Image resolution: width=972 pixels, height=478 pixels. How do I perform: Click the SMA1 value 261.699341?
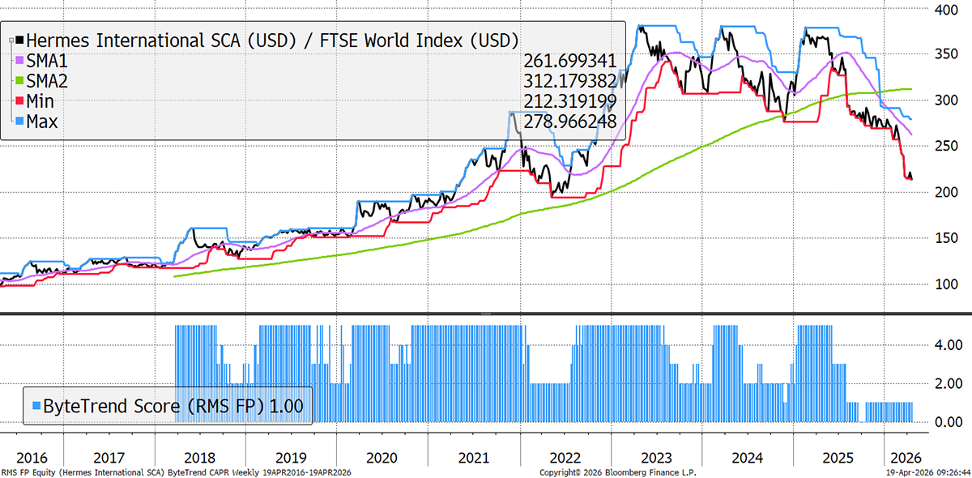[x=570, y=61]
